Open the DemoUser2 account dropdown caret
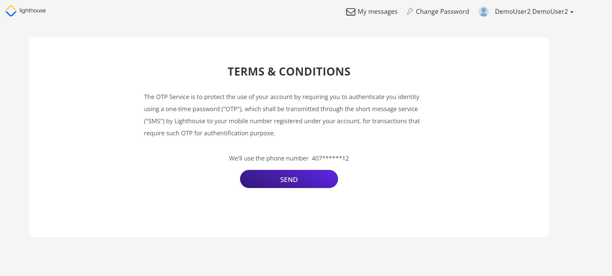This screenshot has height=276, width=612. (x=572, y=12)
